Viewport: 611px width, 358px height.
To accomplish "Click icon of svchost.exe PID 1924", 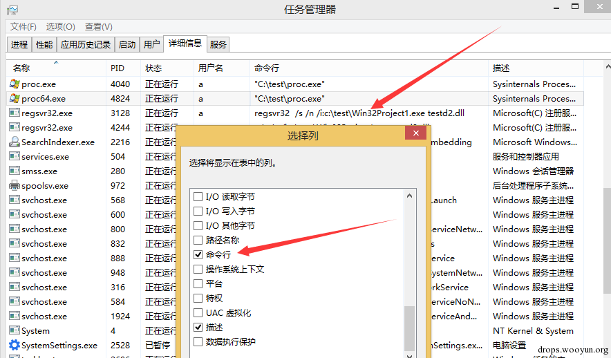I will pyautogui.click(x=15, y=316).
